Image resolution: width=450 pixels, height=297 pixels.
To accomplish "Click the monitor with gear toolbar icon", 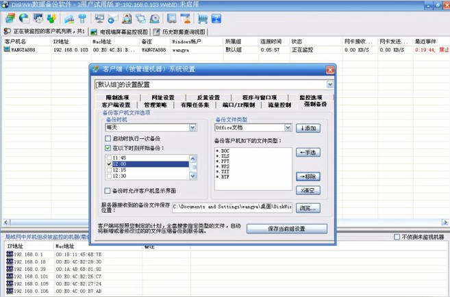I will pos(38,18).
